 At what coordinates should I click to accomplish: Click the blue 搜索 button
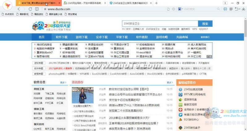coord(205,24)
